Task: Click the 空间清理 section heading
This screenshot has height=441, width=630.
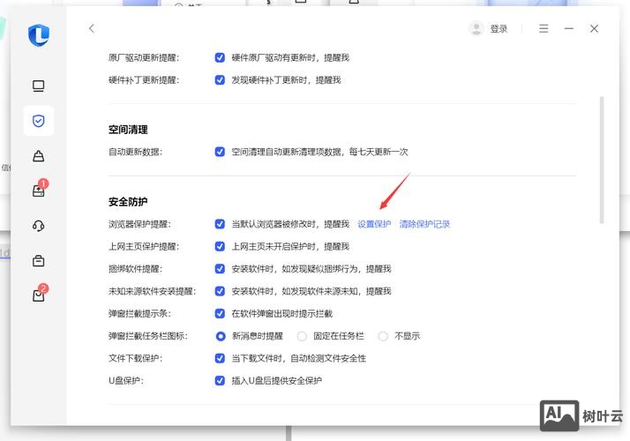Action: click(x=128, y=130)
